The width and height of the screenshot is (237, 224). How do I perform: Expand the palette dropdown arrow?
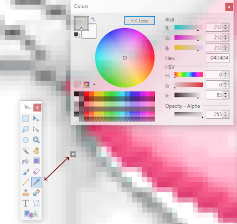[x=94, y=84]
